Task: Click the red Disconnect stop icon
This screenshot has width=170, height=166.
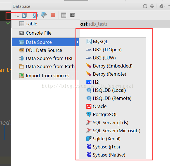Action: [x=53, y=15]
